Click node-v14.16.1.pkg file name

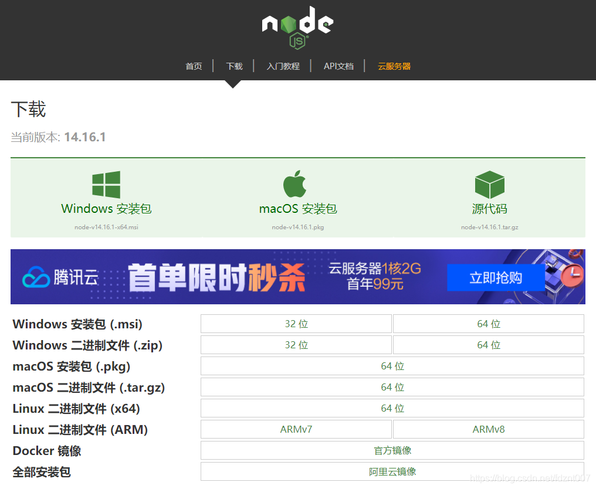tap(298, 227)
